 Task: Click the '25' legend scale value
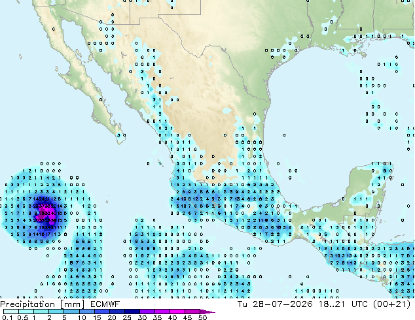127,317
